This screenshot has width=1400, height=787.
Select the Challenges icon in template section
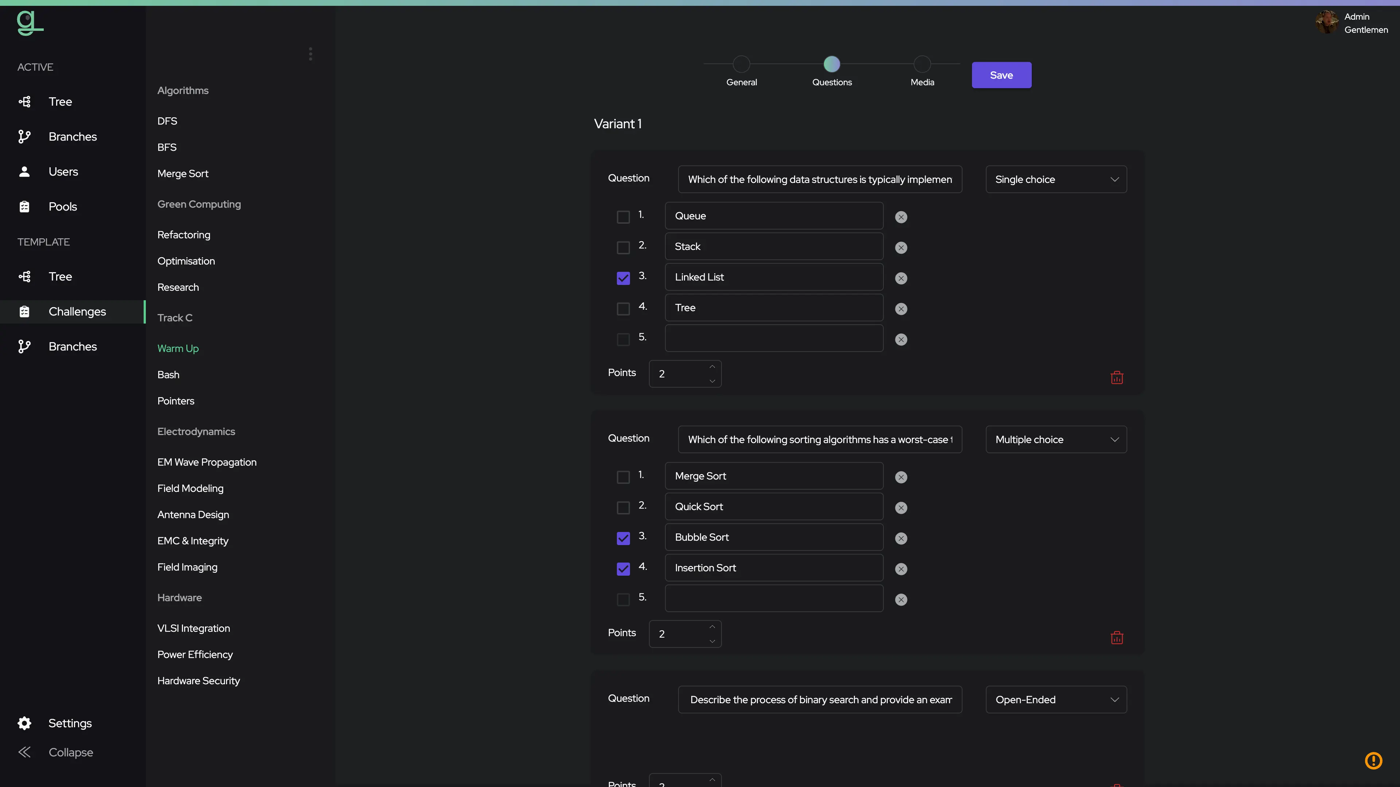(25, 312)
